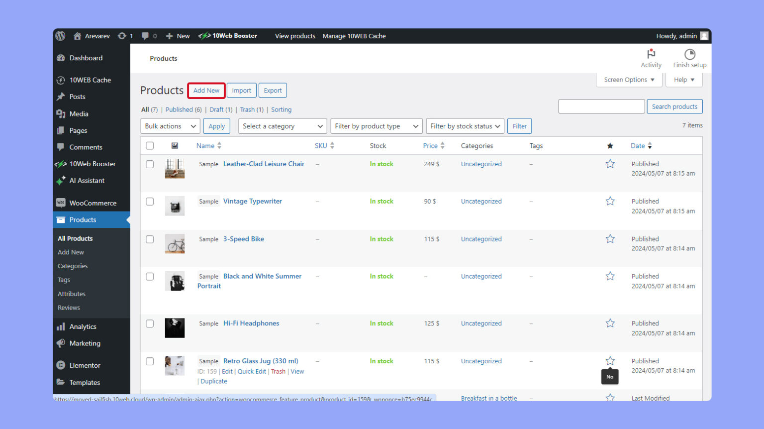Open WooCommerce in the sidebar menu
764x429 pixels.
(93, 203)
